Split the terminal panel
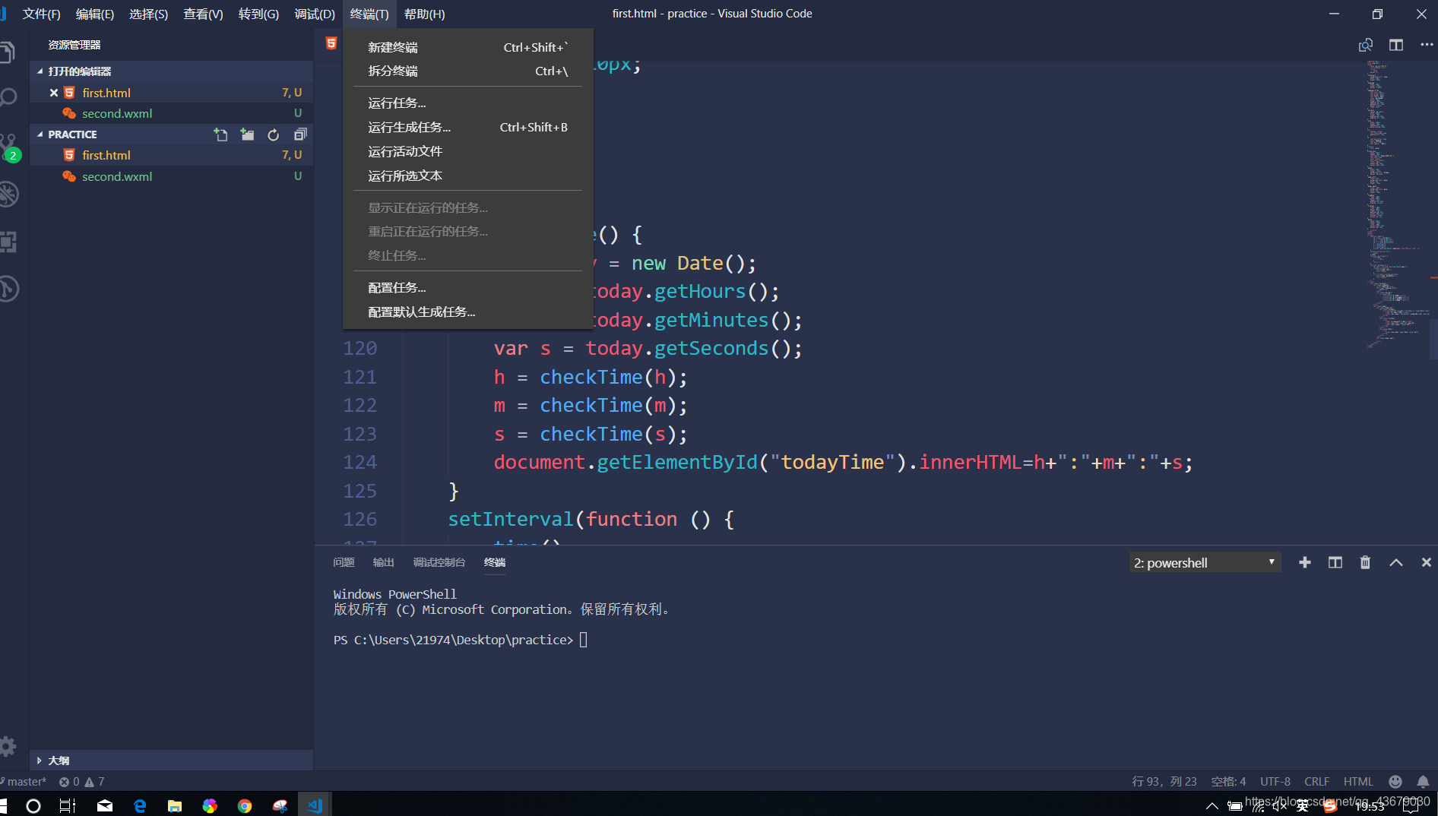Image resolution: width=1438 pixels, height=816 pixels. 1335,562
